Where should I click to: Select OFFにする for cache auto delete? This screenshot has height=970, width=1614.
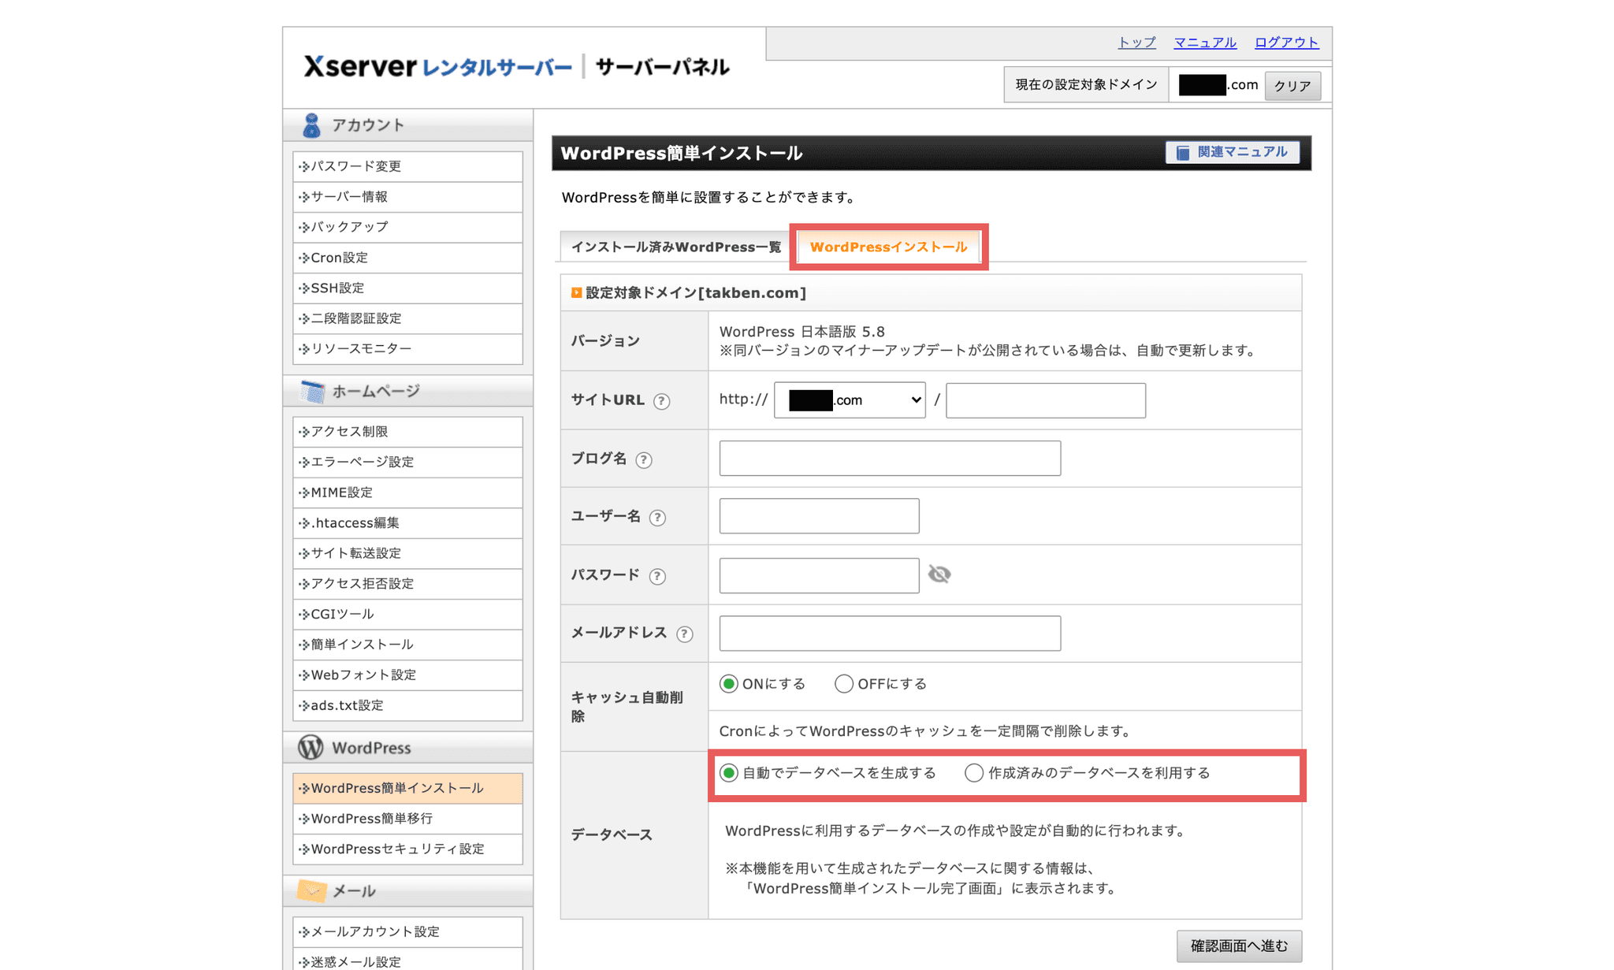[843, 684]
